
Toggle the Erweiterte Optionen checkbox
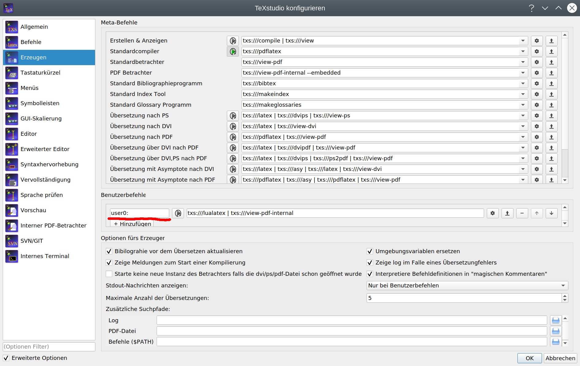pyautogui.click(x=6, y=358)
